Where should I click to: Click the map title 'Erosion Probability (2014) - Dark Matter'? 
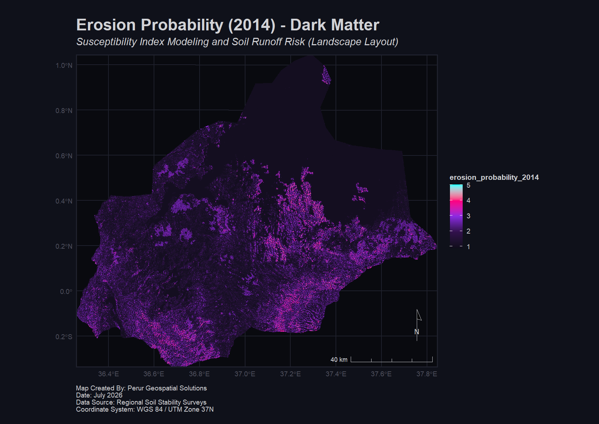[x=228, y=25]
